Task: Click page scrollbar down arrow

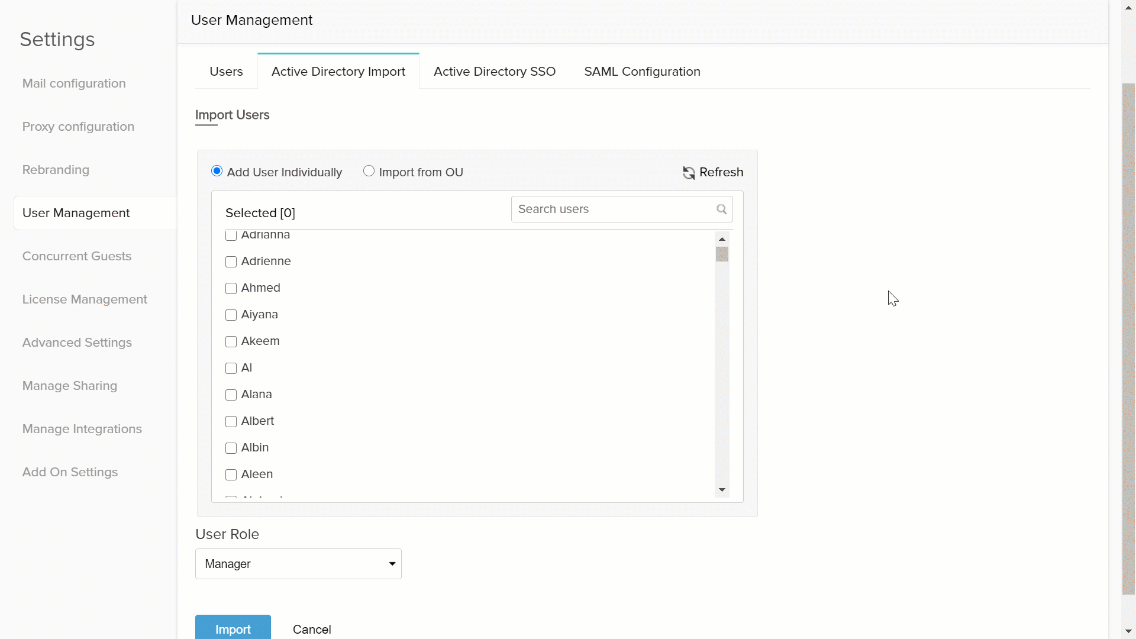Action: click(x=1128, y=631)
